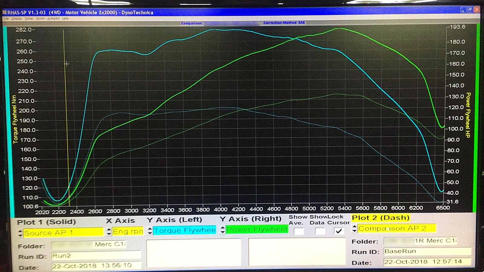The width and height of the screenshot is (484, 272).
Task: Click the Run ID field containing Run2
Action: coord(96,256)
